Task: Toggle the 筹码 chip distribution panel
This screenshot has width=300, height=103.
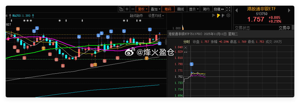Action: (168, 9)
